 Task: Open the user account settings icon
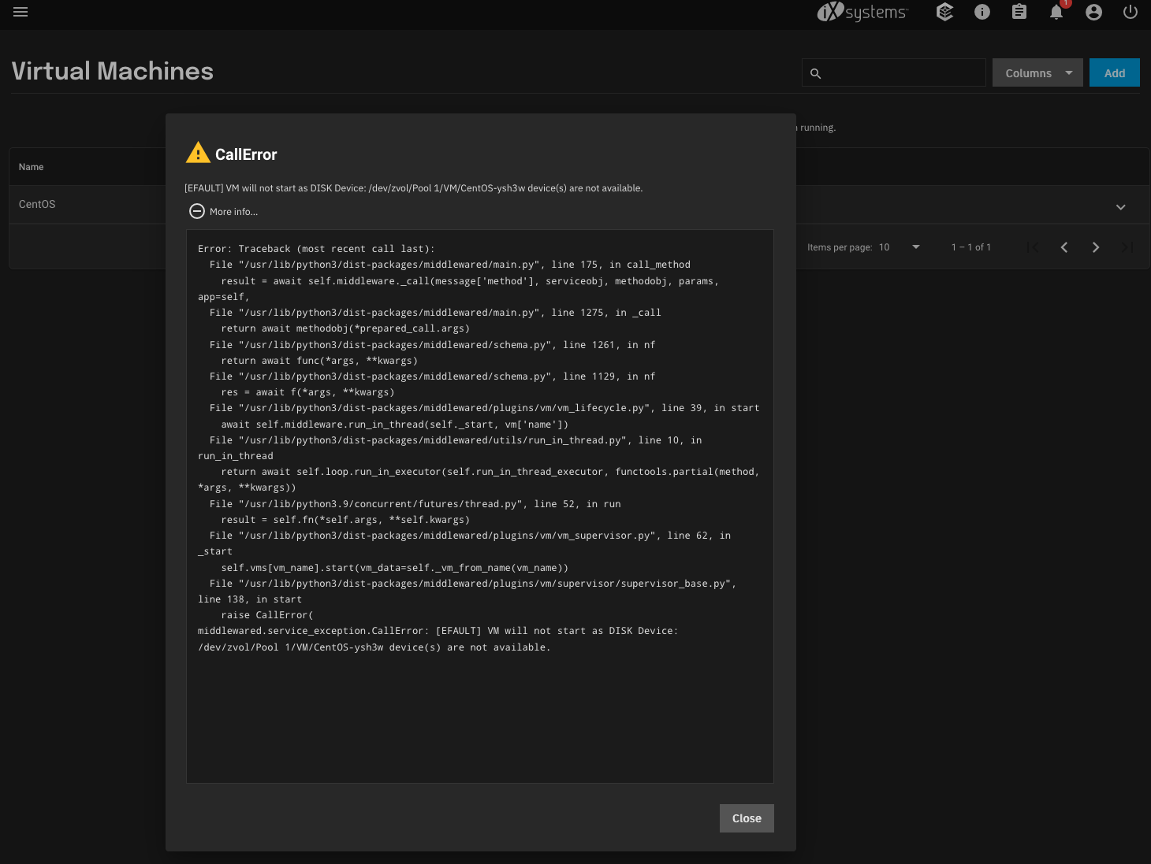[1093, 12]
